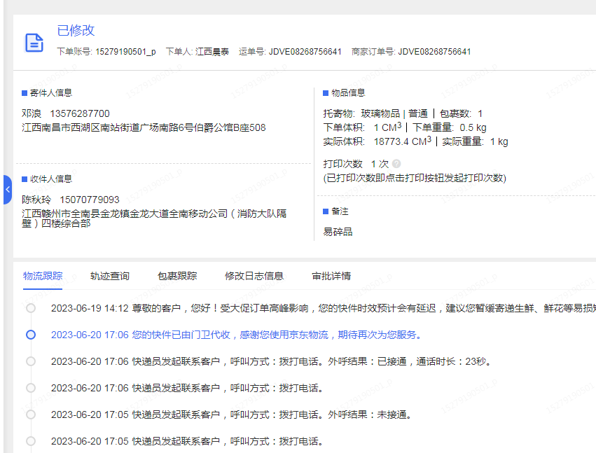Click the 运单号 JDVE08268756641 number
Image resolution: width=596 pixels, height=453 pixels.
[305, 52]
